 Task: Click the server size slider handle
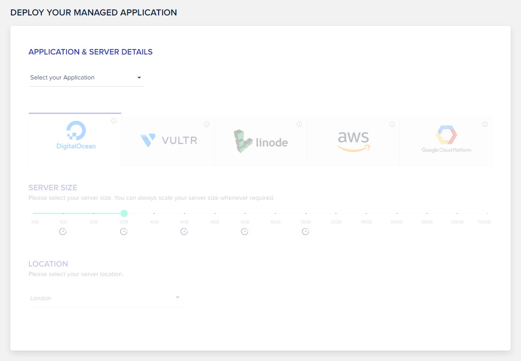pos(124,213)
